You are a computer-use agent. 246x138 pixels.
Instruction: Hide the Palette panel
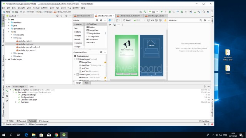tap(105, 20)
